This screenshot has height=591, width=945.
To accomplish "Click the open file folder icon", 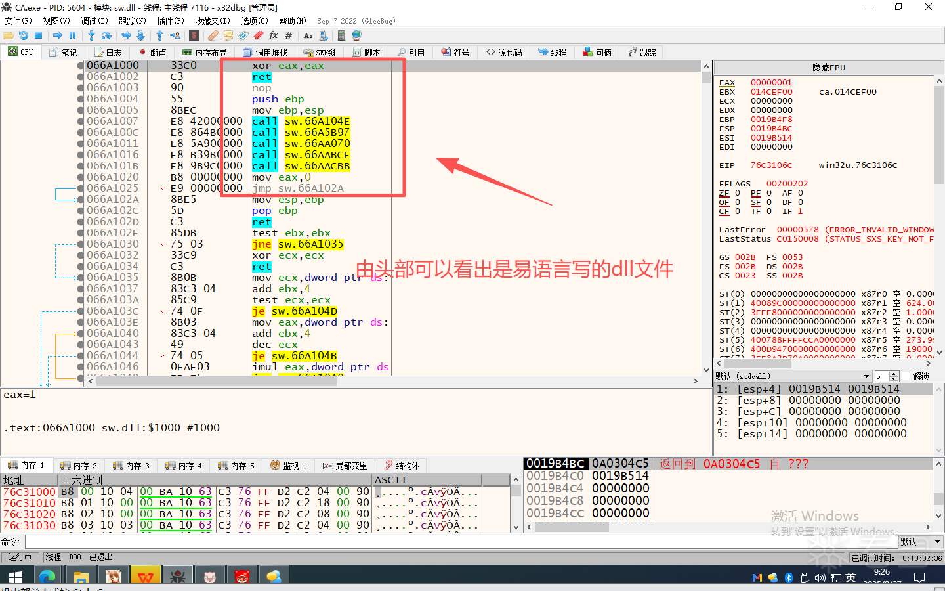I will click(9, 35).
